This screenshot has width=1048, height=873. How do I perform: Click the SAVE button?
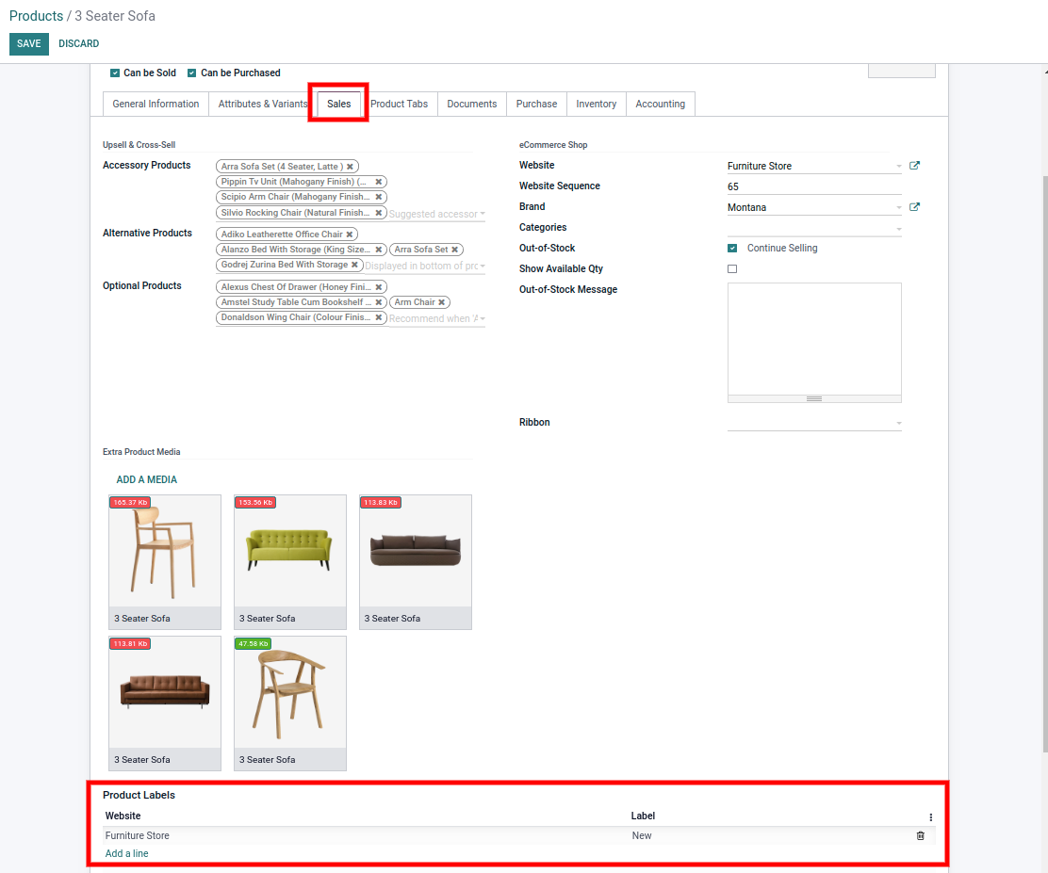coord(28,43)
